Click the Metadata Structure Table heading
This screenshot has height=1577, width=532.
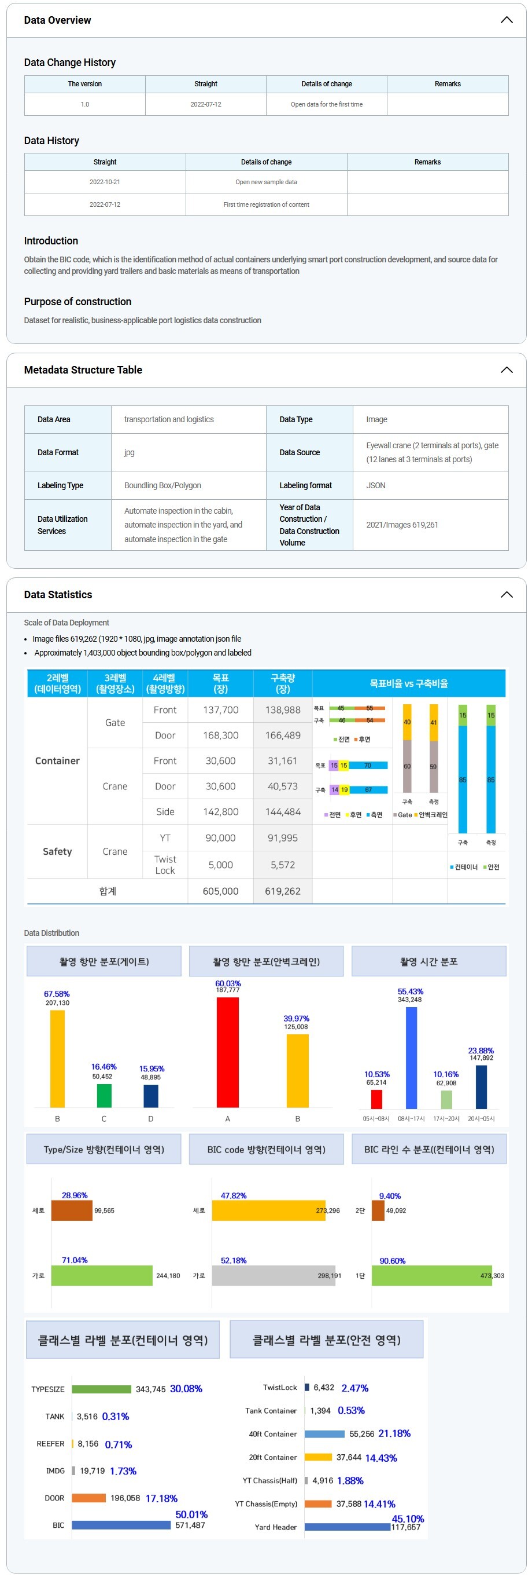pos(83,369)
